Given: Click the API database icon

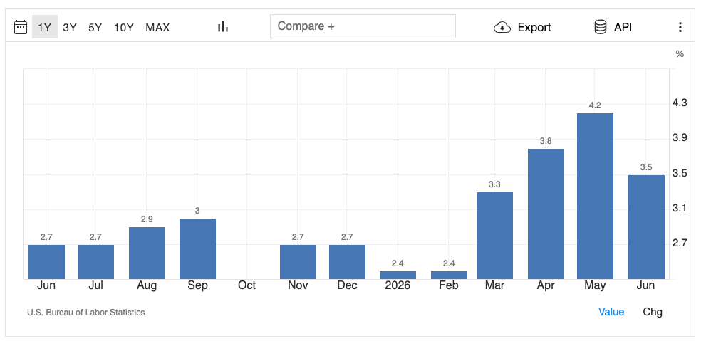Looking at the screenshot, I should 600,27.
